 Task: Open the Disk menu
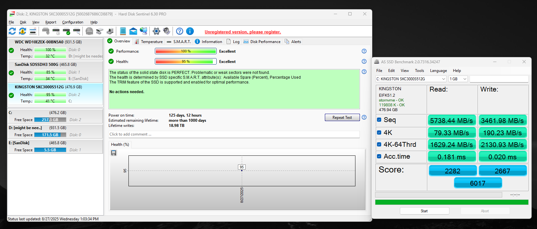pyautogui.click(x=23, y=22)
